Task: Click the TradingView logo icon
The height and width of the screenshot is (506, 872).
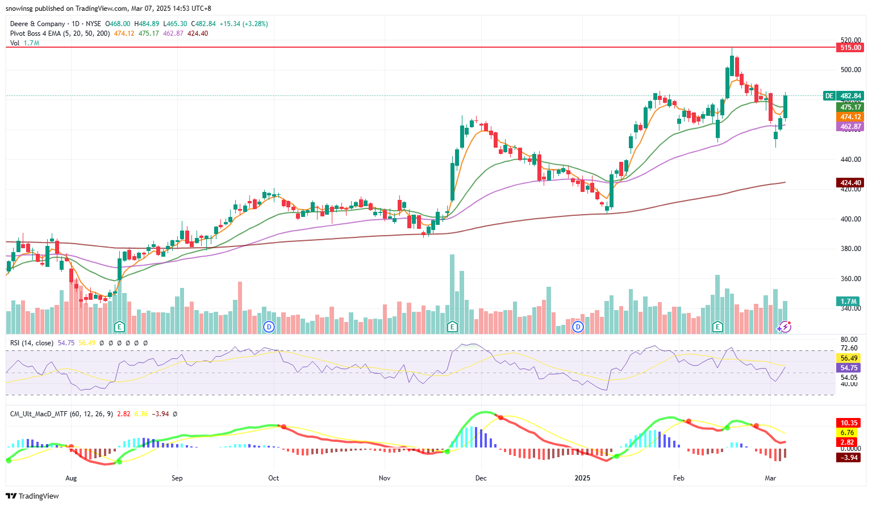Action: (11, 496)
